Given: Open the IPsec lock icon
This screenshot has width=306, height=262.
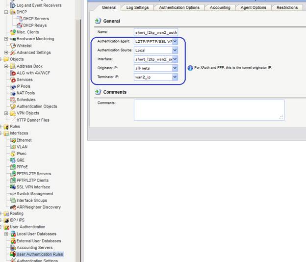Looking at the screenshot, I should click(x=13, y=154).
